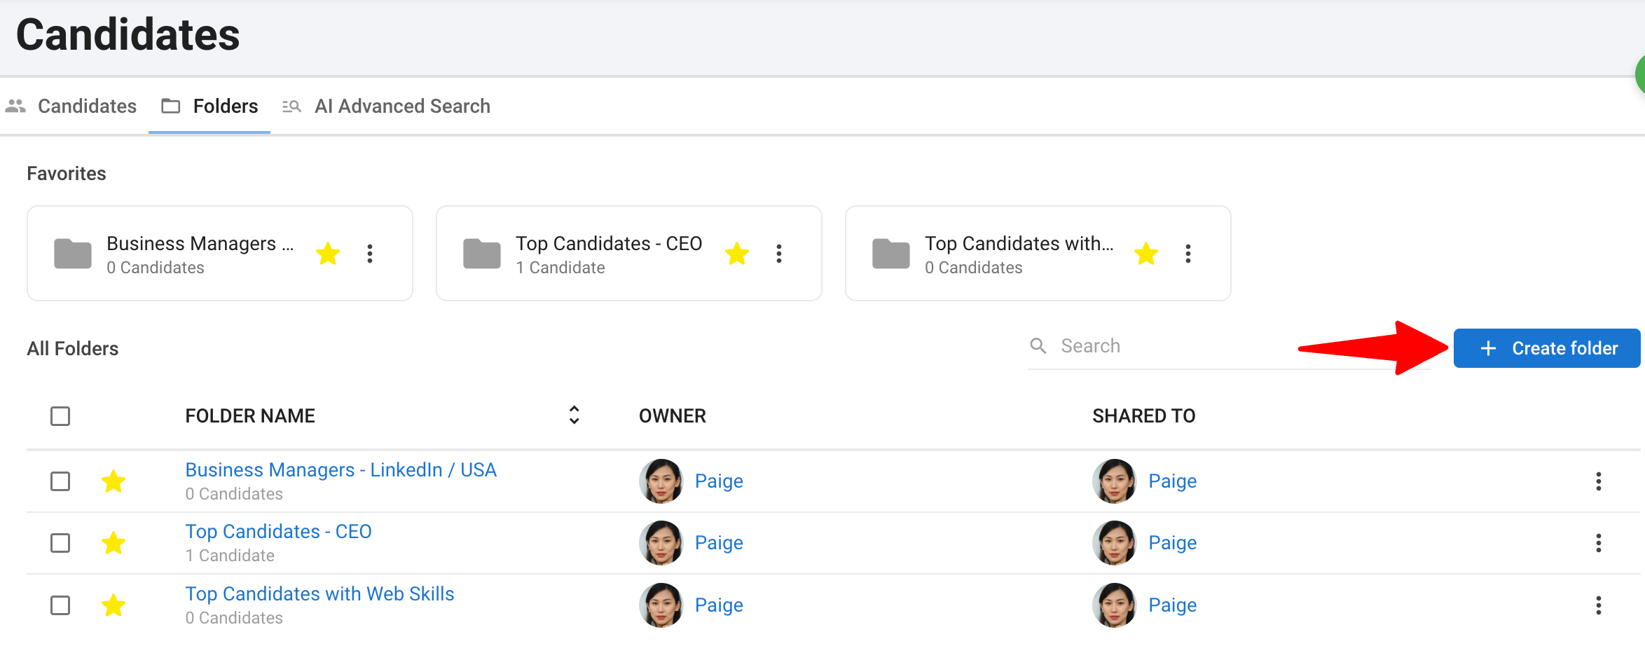This screenshot has height=660, width=1645.
Task: Open three-dot menu for Top Candidates - CEO row
Action: tap(1598, 543)
